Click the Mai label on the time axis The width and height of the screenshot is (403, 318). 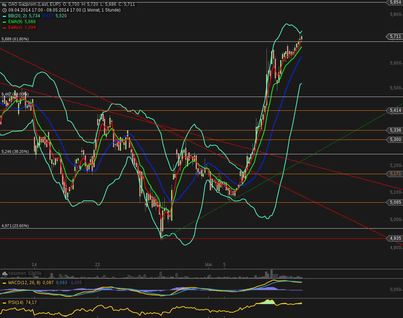click(208, 265)
